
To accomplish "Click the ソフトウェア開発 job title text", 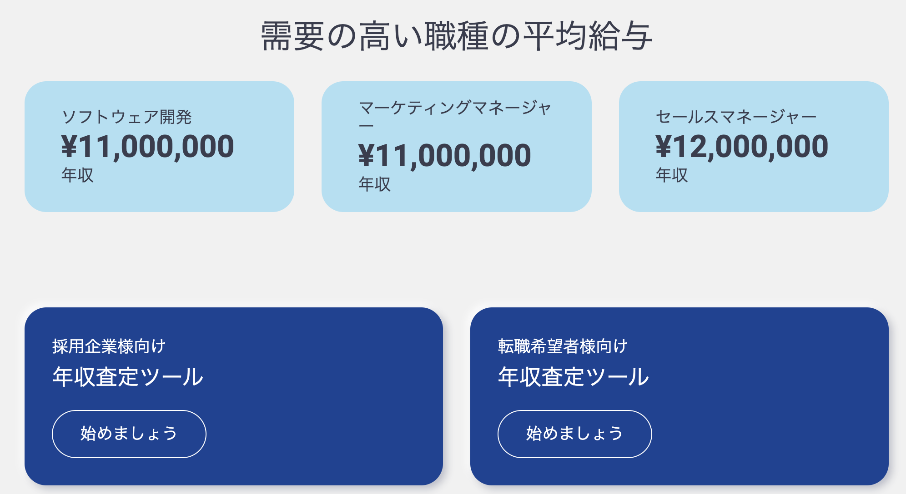I will click(126, 117).
